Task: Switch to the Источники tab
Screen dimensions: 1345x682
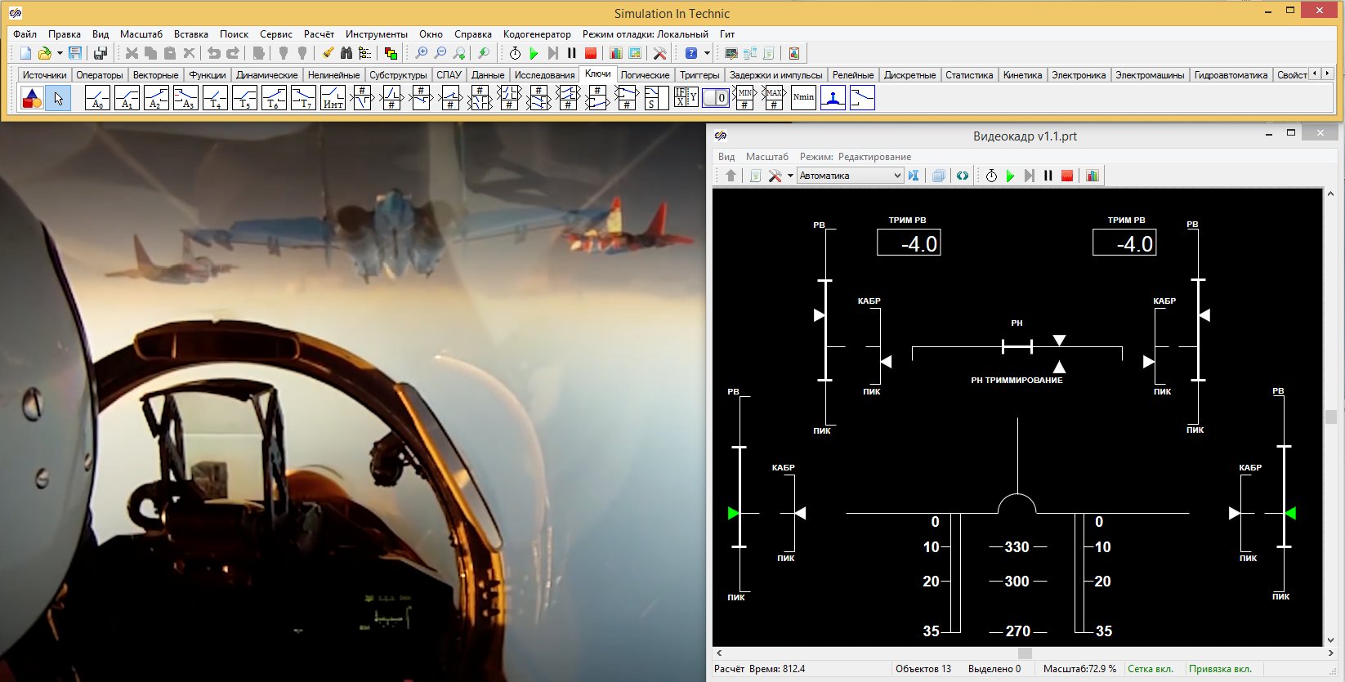Action: point(44,75)
